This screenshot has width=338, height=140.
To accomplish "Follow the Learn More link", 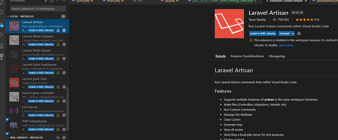I will point(286,46).
